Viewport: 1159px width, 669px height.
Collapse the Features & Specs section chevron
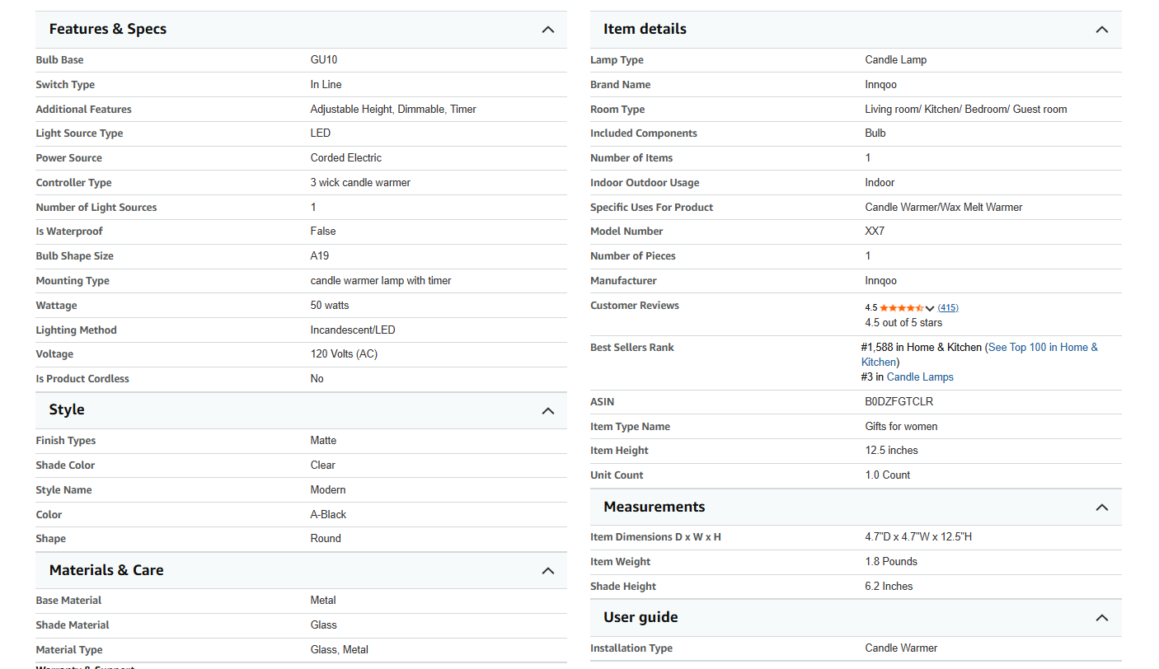coord(548,30)
